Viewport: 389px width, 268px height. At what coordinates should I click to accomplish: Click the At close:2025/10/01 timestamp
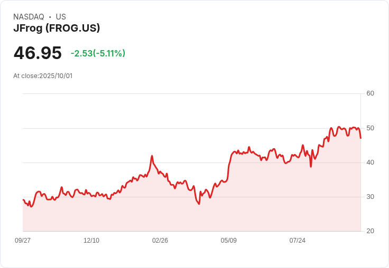43,76
